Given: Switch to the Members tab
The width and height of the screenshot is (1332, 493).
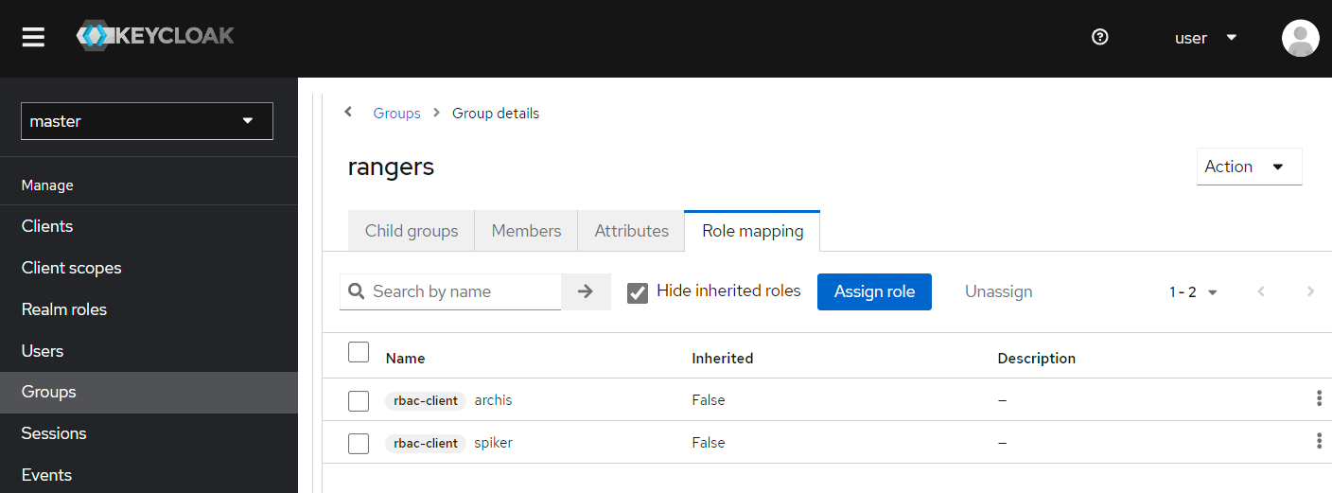Looking at the screenshot, I should point(526,231).
